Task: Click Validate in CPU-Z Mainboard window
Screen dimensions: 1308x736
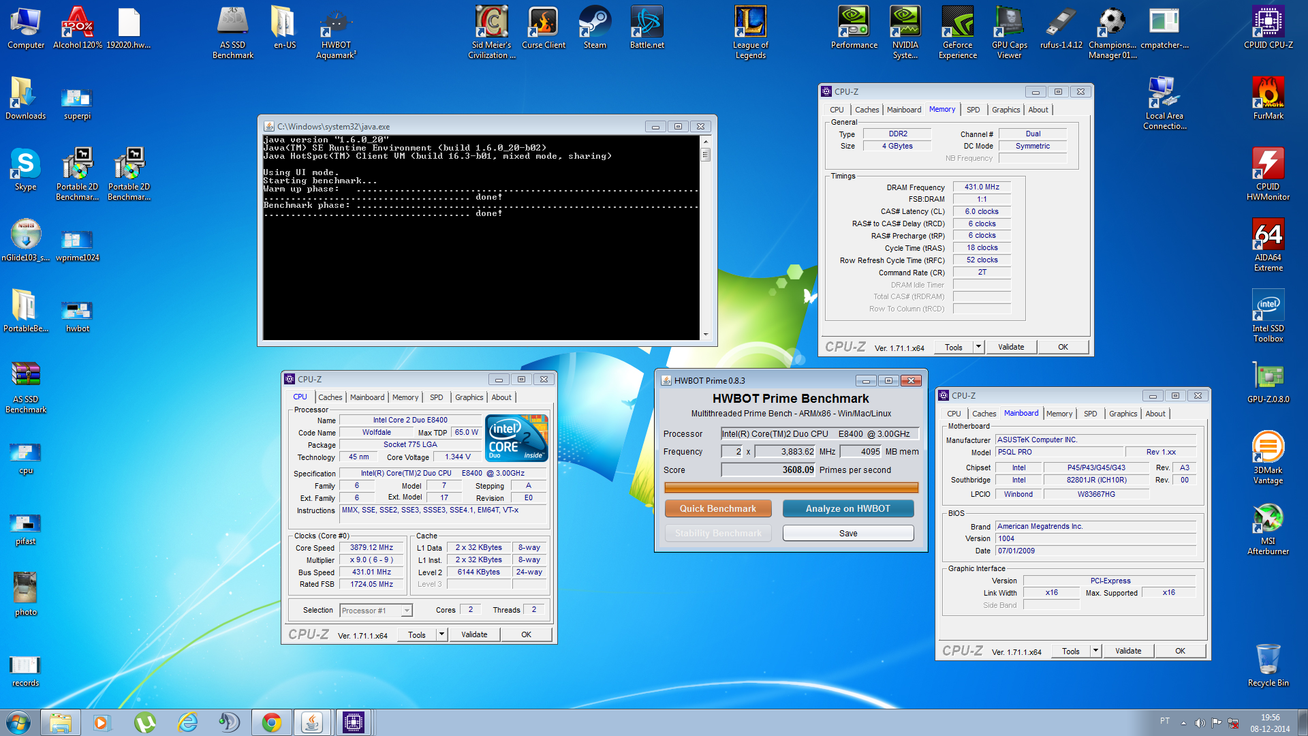Action: pos(1128,651)
